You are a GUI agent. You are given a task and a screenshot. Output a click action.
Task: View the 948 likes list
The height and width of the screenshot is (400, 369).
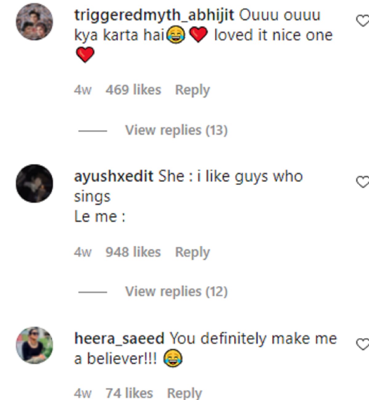[133, 252]
